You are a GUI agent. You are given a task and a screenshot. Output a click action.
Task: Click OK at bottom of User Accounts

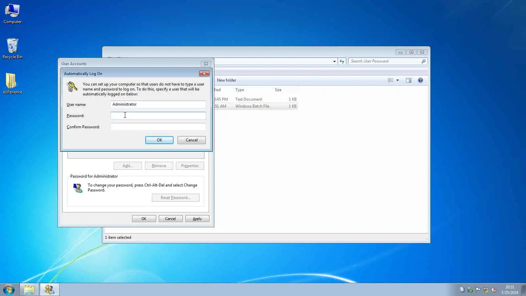pyautogui.click(x=144, y=219)
